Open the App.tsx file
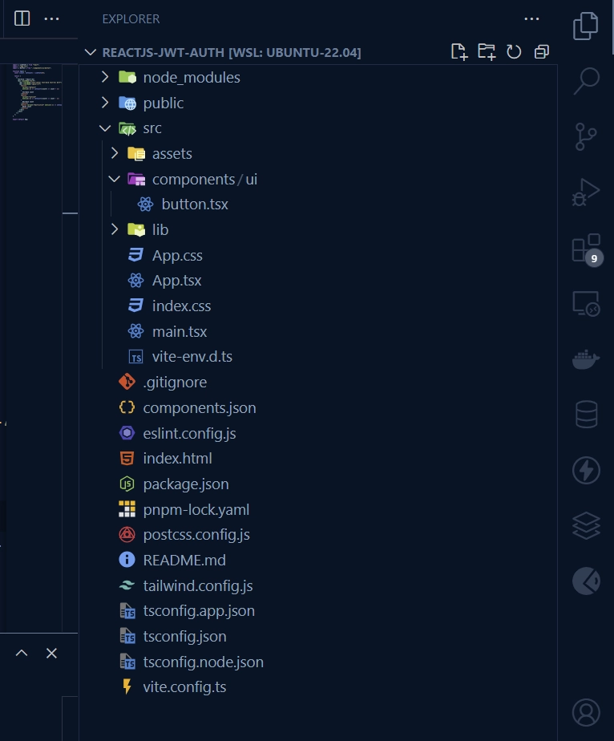The height and width of the screenshot is (741, 614). click(x=176, y=281)
